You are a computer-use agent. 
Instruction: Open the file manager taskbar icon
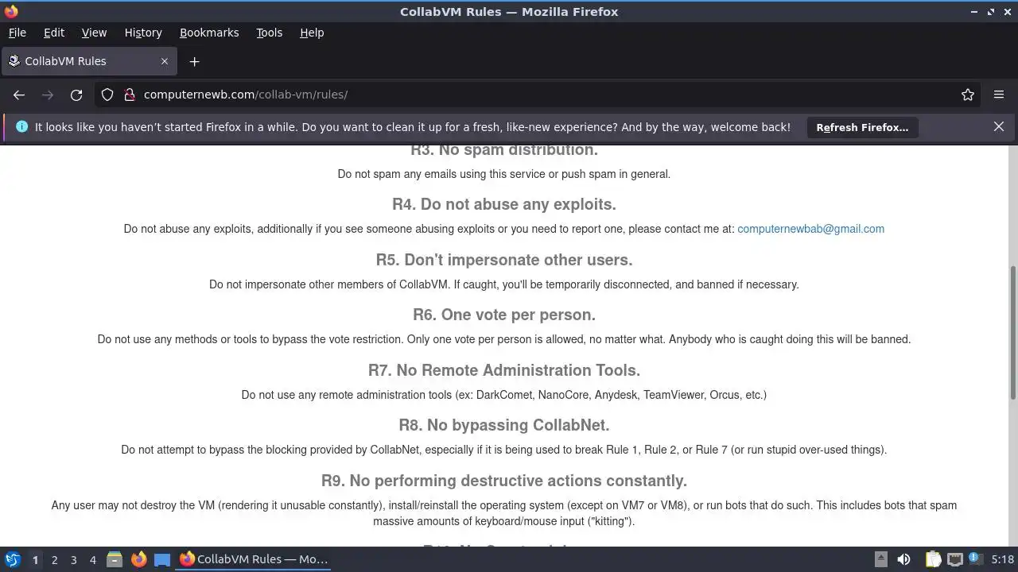[x=115, y=559]
